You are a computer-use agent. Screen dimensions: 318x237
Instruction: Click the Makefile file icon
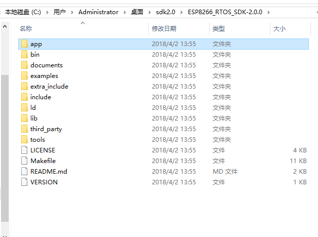pyautogui.click(x=24, y=161)
